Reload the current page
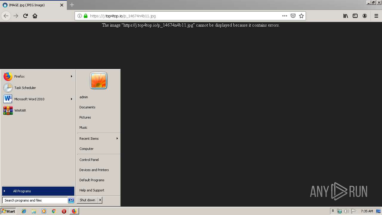 click(x=25, y=16)
